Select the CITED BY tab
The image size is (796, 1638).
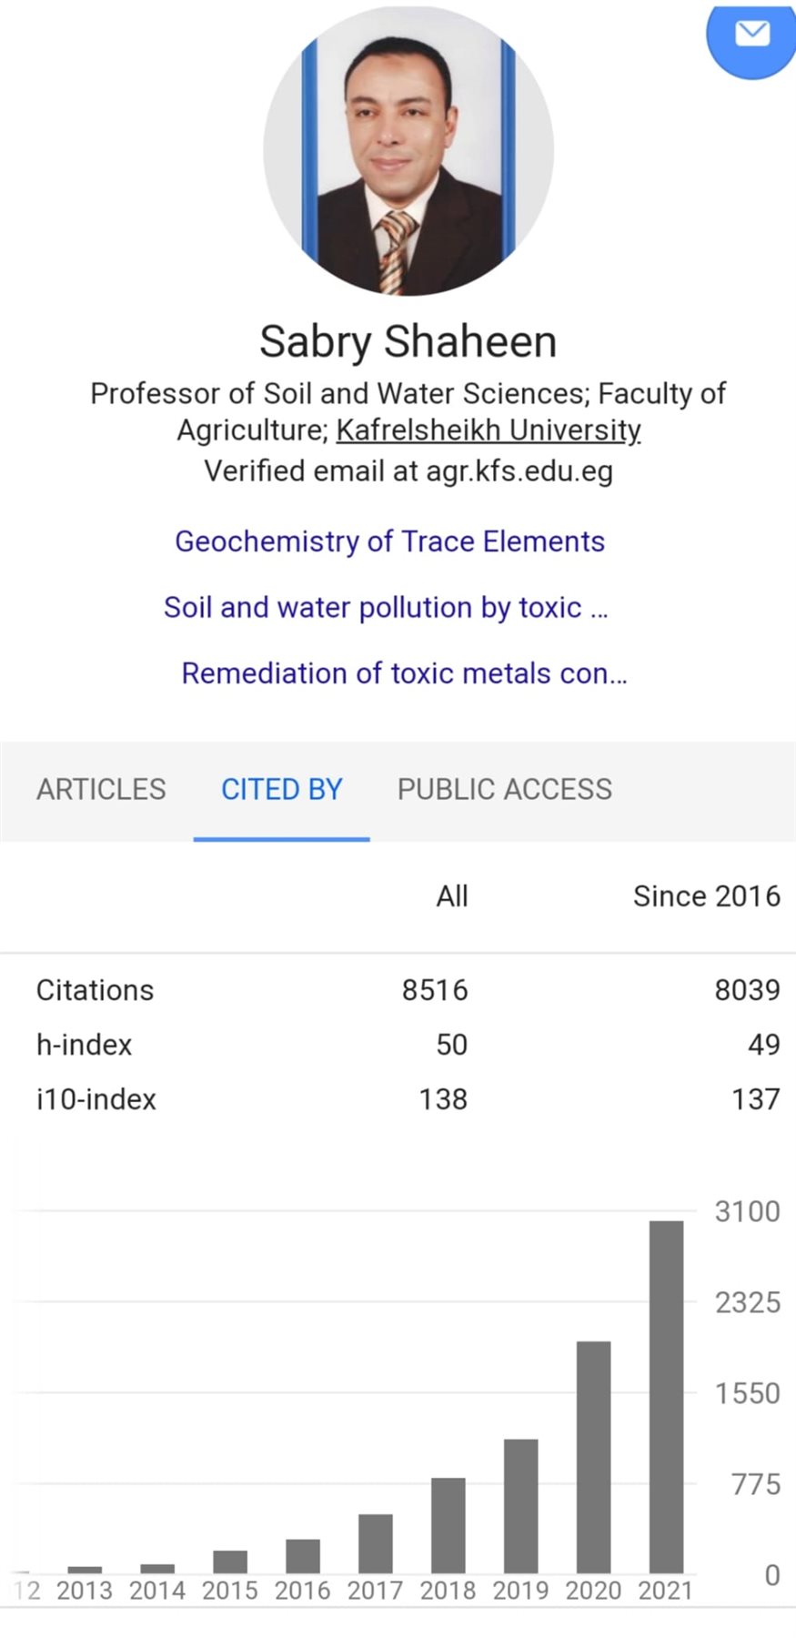pyautogui.click(x=281, y=789)
